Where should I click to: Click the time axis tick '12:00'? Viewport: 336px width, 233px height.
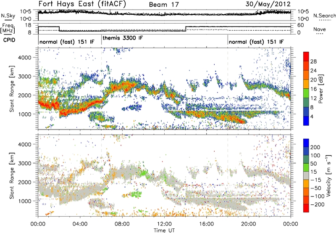(164, 224)
